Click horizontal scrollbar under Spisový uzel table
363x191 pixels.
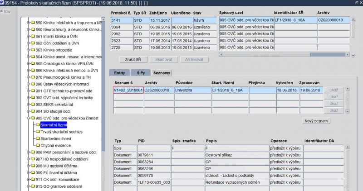(x=284, y=55)
